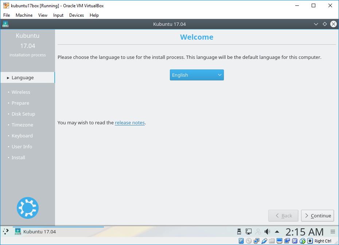The height and width of the screenshot is (245, 339).
Task: Select the Install step
Action: [x=18, y=157]
